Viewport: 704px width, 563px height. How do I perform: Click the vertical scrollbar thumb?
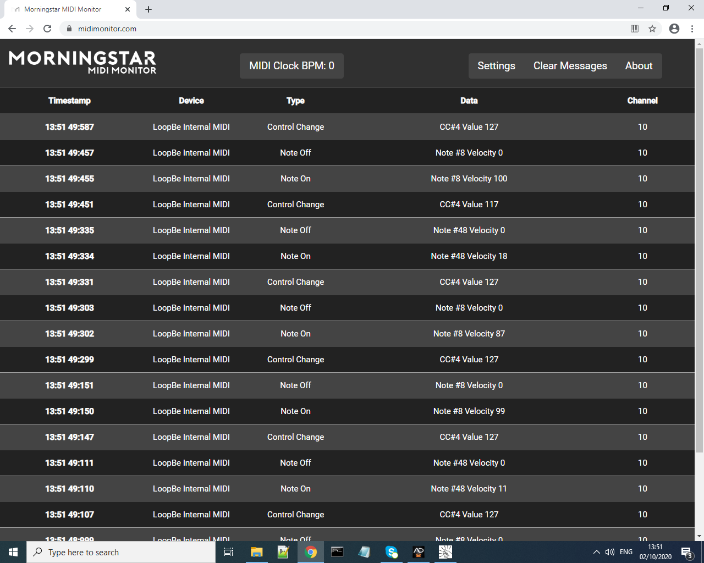(x=699, y=250)
